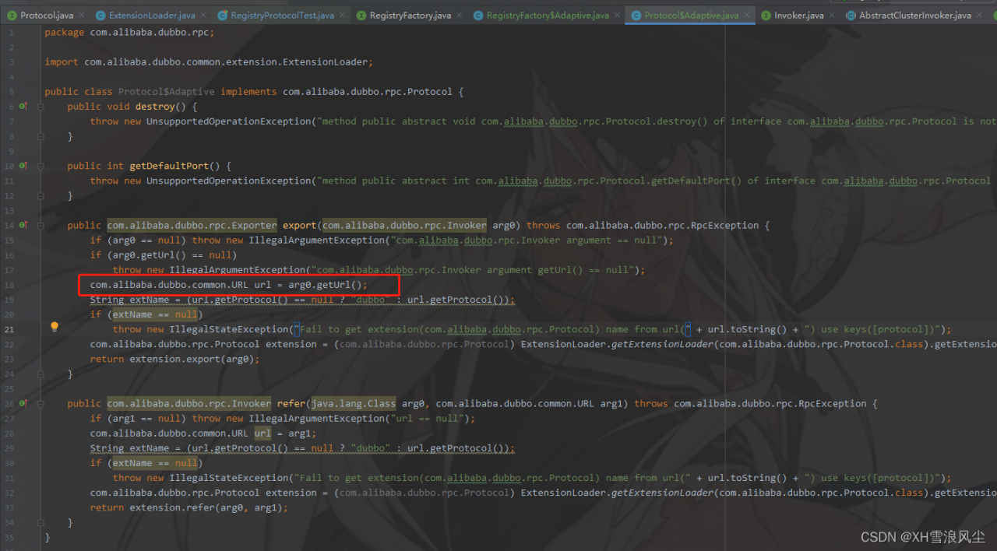Image resolution: width=997 pixels, height=551 pixels.
Task: Click the export method name on line 14
Action: [300, 226]
